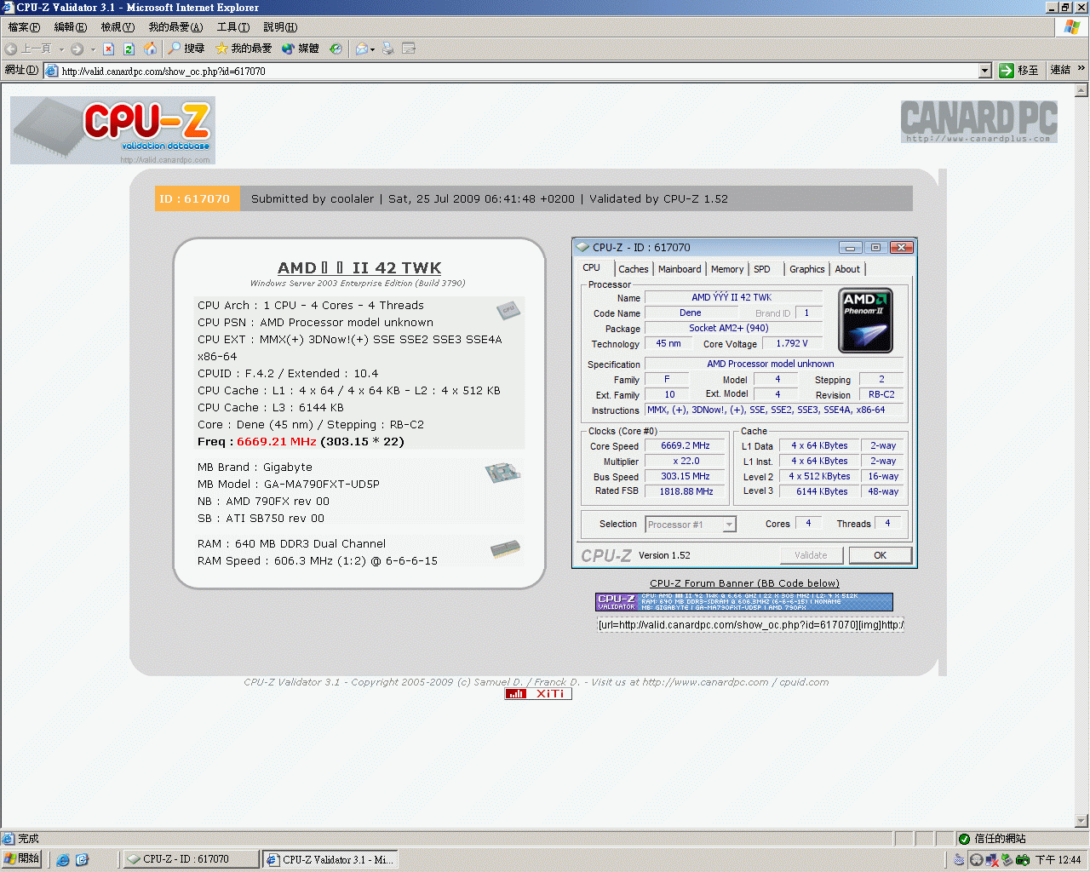Open the Back button history dropdown arrow
The height and width of the screenshot is (872, 1090).
pos(61,49)
